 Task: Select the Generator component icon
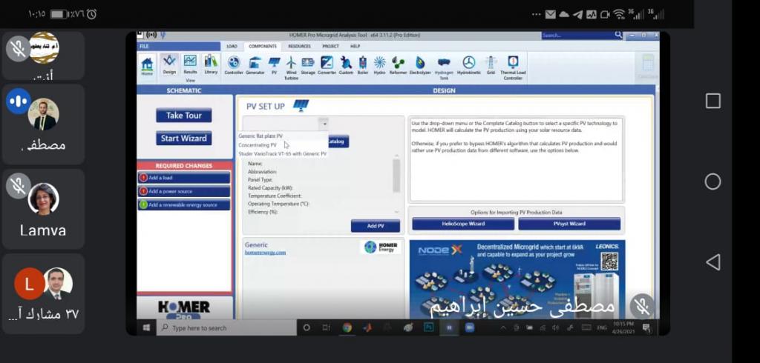[x=255, y=64]
